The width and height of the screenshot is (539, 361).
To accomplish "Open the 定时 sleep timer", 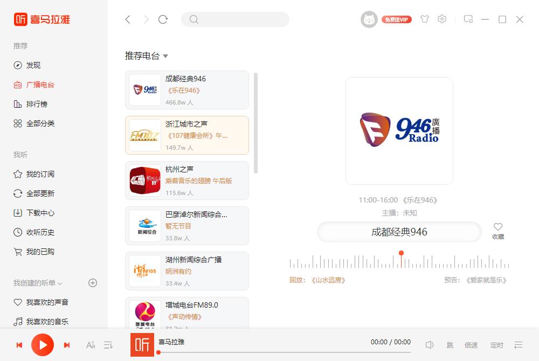I will coord(496,345).
